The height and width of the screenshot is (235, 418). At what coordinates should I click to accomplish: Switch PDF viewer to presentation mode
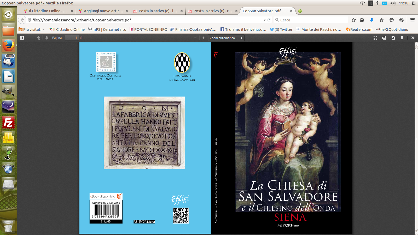(375, 38)
